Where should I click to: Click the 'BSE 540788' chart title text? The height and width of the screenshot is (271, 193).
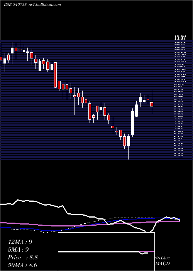(x=15, y=5)
